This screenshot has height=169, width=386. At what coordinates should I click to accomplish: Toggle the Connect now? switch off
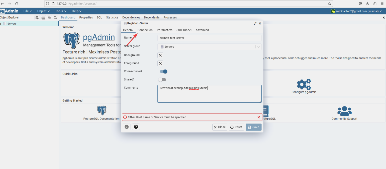pyautogui.click(x=163, y=72)
